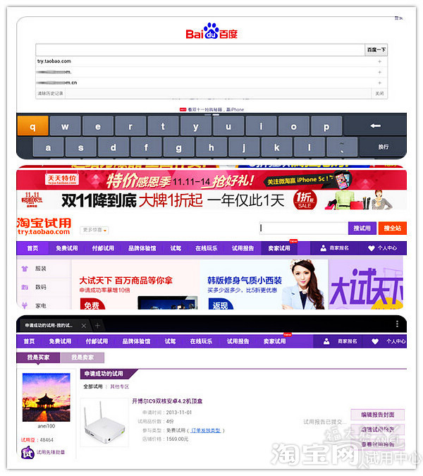This screenshot has height=476, width=423.
Task: Click the 天天特价 red promo banner
Action: coord(211,181)
